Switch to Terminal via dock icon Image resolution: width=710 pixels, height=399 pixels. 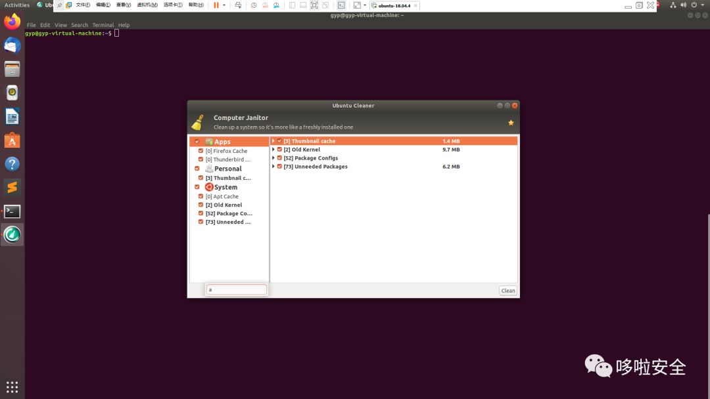click(x=12, y=211)
